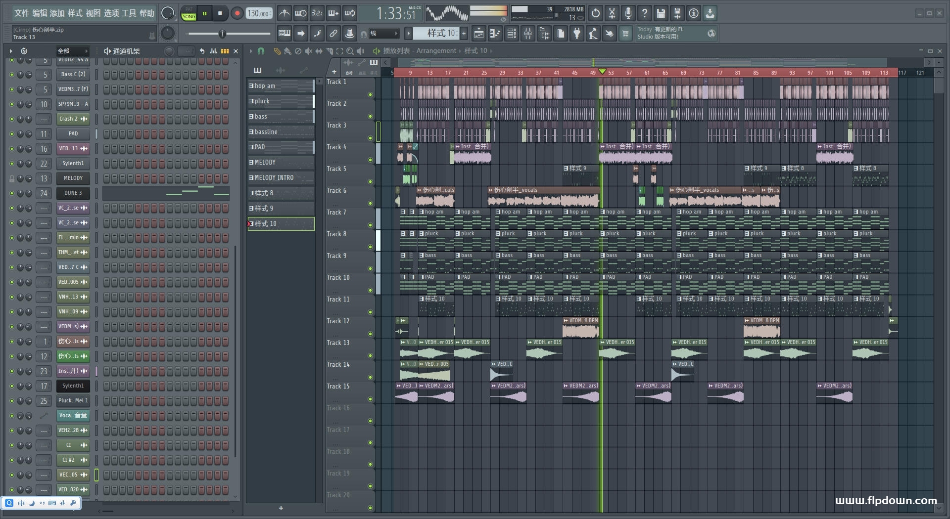950x519 pixels.
Task: Open the 工具 menu
Action: click(129, 13)
